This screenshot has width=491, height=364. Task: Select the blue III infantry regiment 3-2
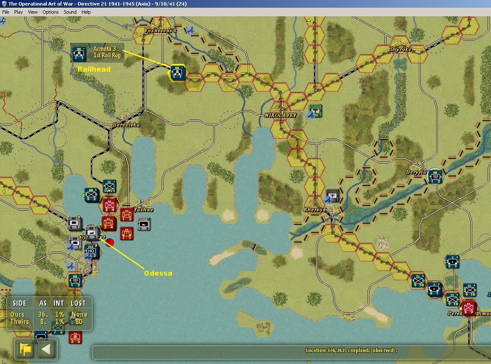pyautogui.click(x=91, y=195)
